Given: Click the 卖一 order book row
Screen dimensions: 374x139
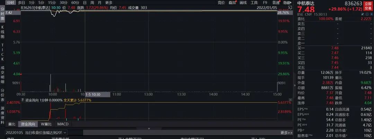Looking at the screenshot, I should pyautogui.click(x=335, y=43).
